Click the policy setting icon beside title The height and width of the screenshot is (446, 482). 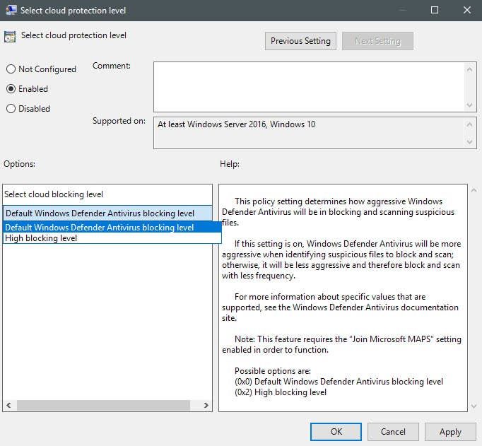[x=10, y=37]
